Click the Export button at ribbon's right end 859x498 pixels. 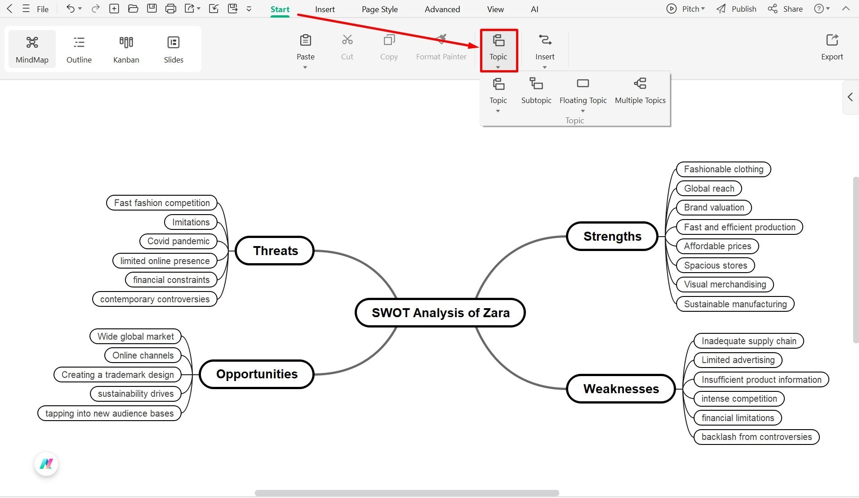(832, 47)
